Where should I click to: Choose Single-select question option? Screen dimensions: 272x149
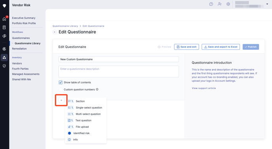tap(86, 108)
